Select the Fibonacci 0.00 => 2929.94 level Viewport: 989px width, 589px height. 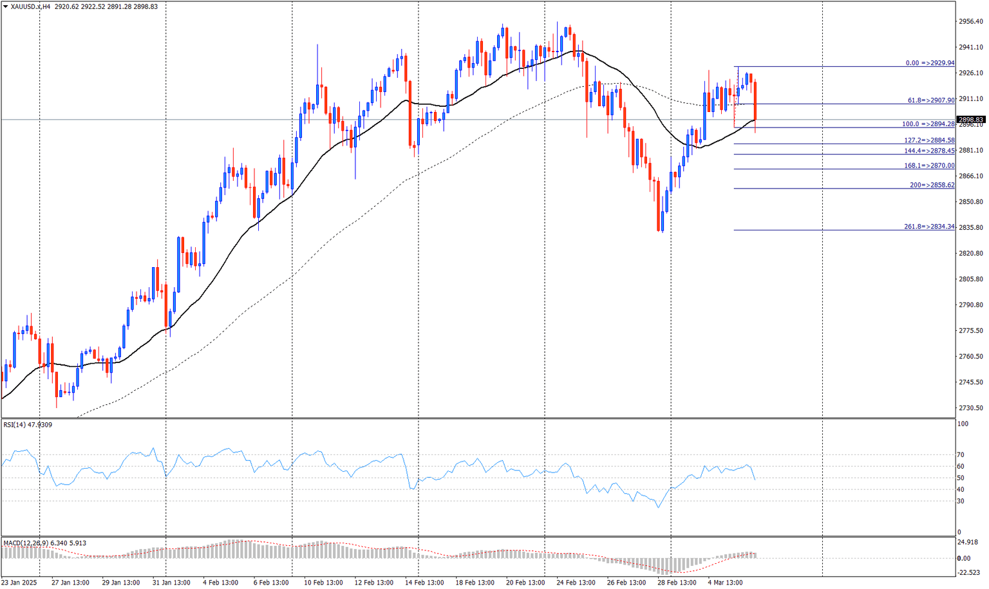click(930, 63)
